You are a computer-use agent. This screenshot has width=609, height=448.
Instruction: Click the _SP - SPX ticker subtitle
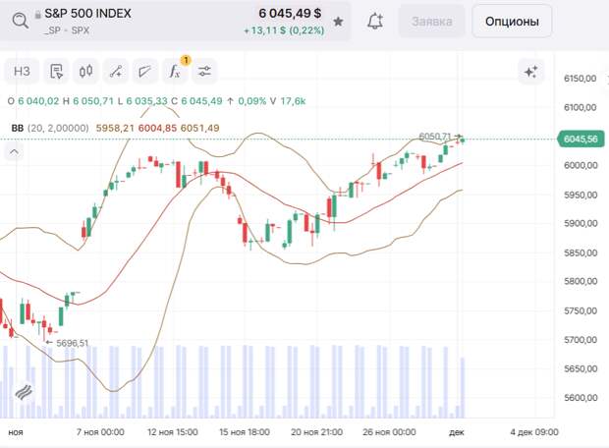coord(67,30)
